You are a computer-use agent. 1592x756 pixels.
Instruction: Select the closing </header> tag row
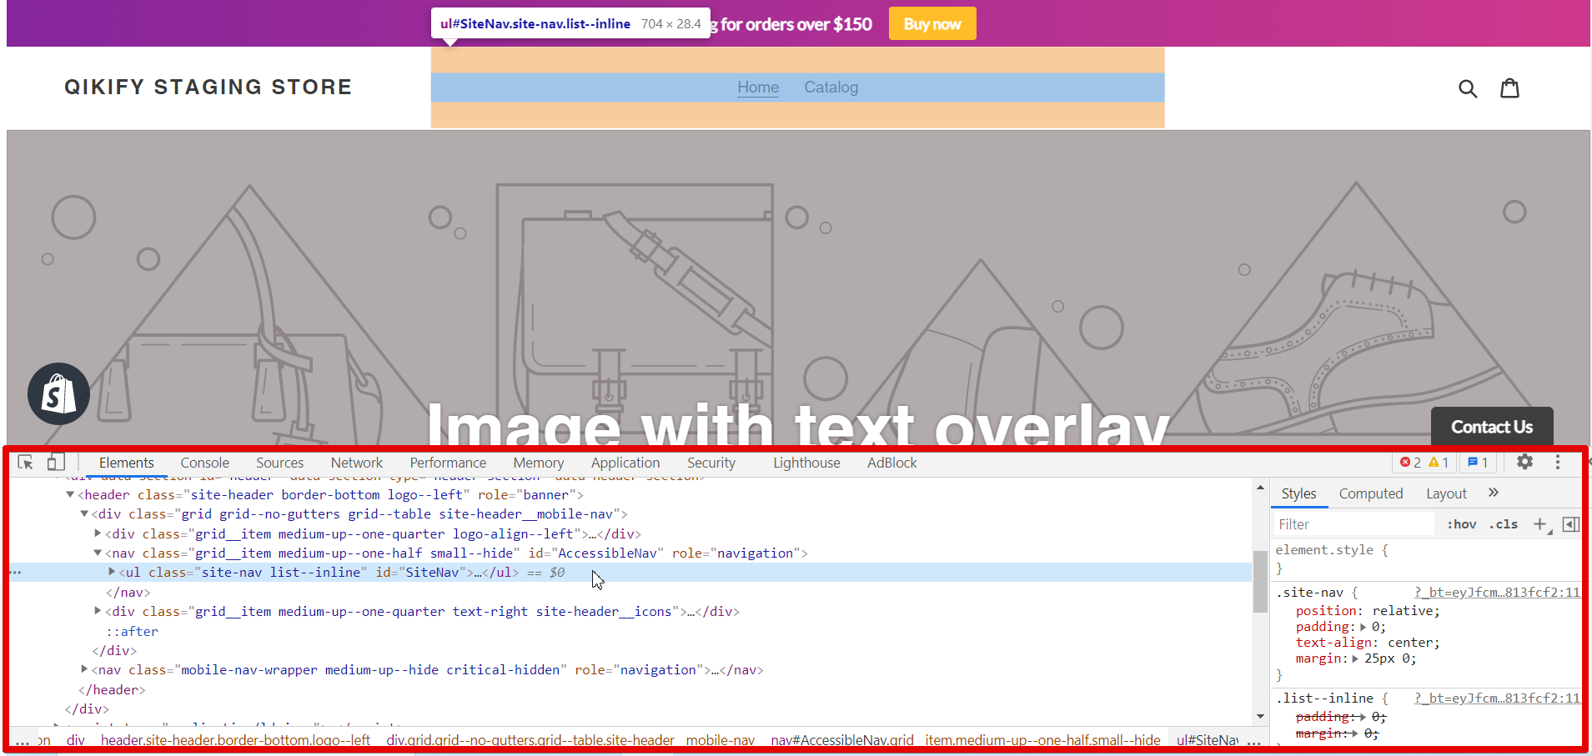coord(112,689)
